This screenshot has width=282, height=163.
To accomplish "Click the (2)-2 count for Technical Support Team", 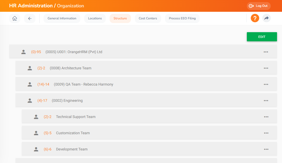I will tap(47, 117).
